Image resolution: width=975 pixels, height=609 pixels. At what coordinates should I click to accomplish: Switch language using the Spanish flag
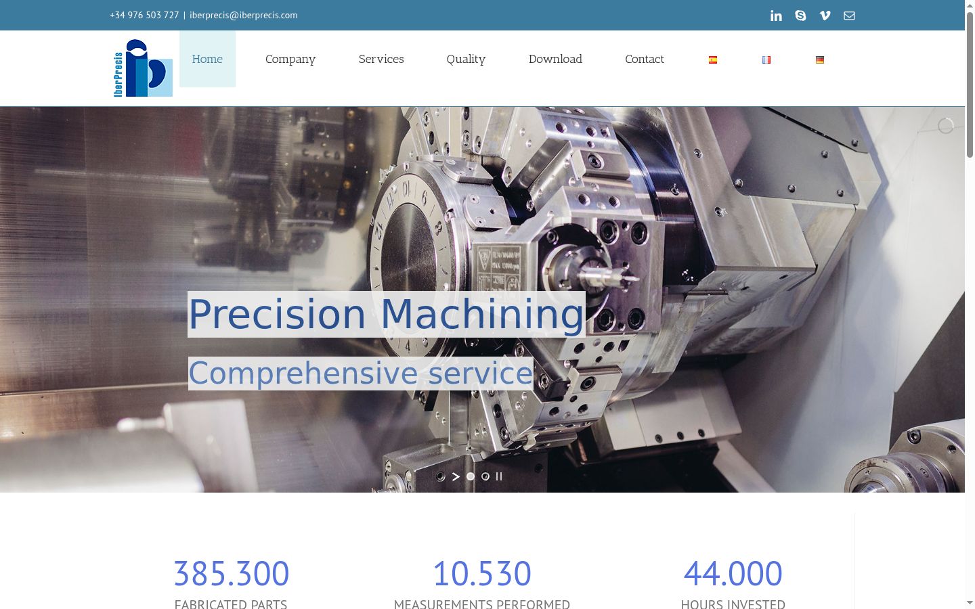point(713,60)
